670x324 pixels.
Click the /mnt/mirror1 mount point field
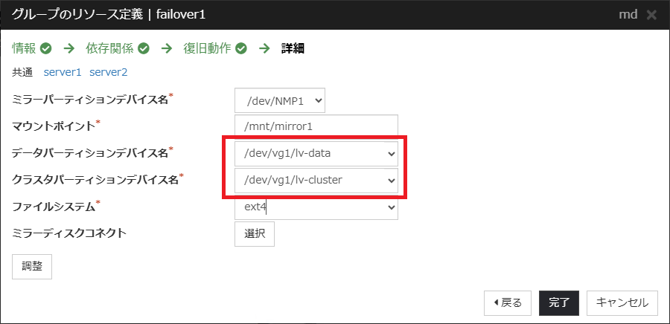click(x=316, y=127)
